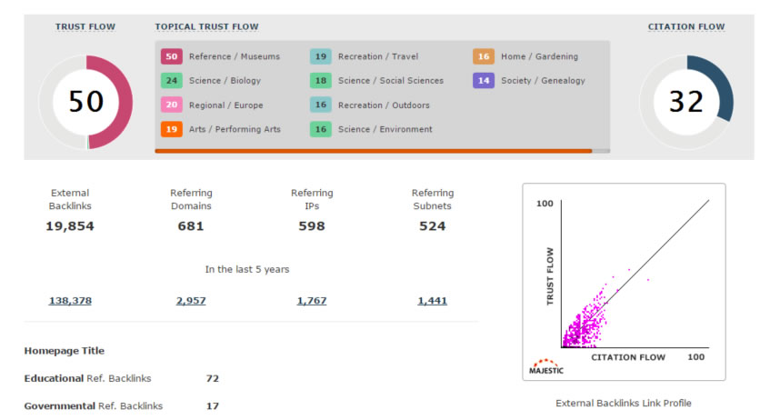Select the Regional / Europe topic label
This screenshot has height=420, width=780.
coord(225,105)
